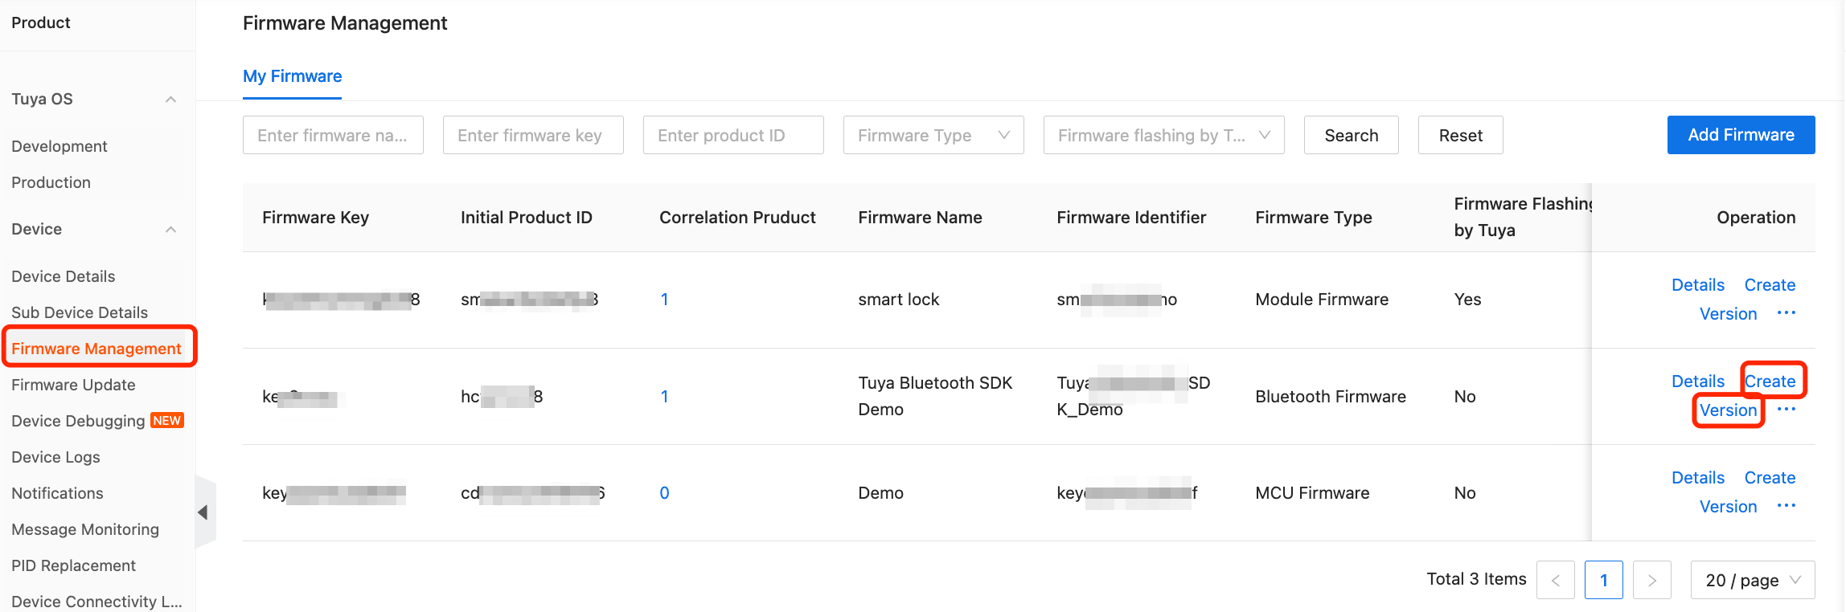
Task: Go to the previous results page
Action: 1556,580
